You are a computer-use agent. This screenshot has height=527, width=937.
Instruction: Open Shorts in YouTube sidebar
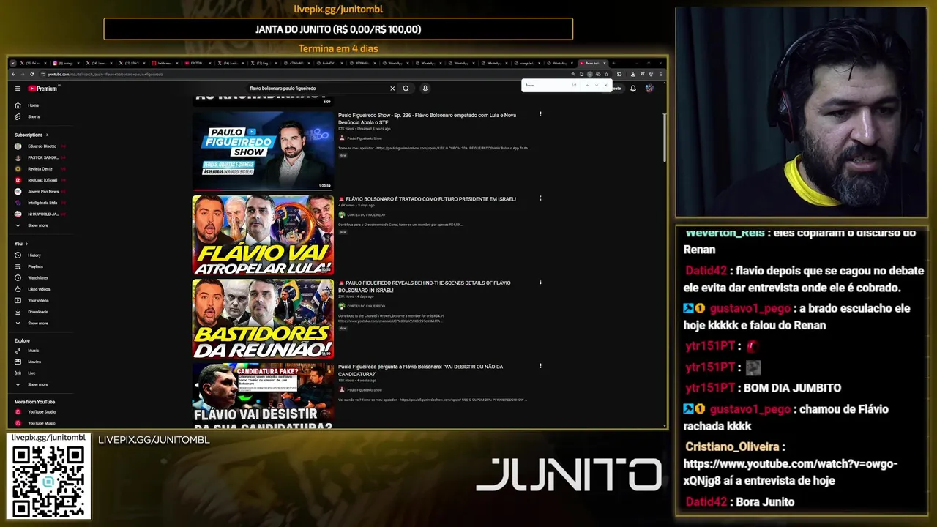click(29, 116)
